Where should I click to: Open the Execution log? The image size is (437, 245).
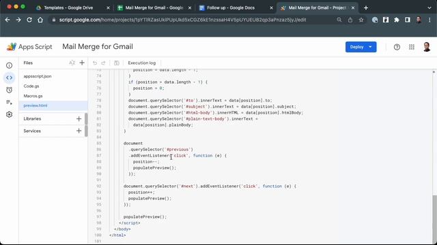tap(141, 63)
